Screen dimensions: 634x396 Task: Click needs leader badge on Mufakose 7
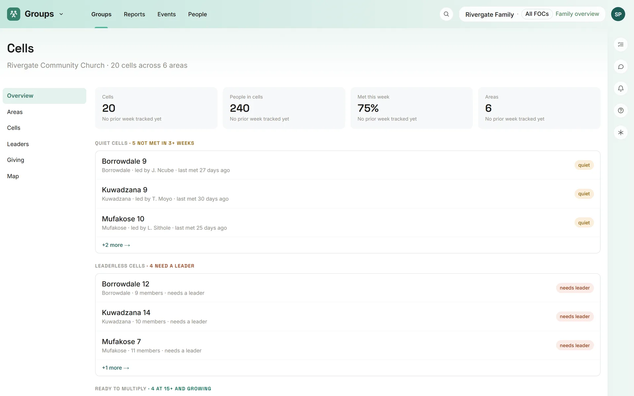575,345
